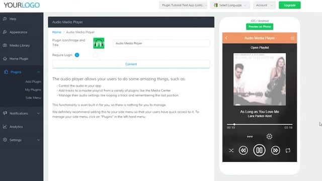Image resolution: width=322 pixels, height=181 pixels.
Task: Click Open Playlist in the player
Action: tap(260, 48)
